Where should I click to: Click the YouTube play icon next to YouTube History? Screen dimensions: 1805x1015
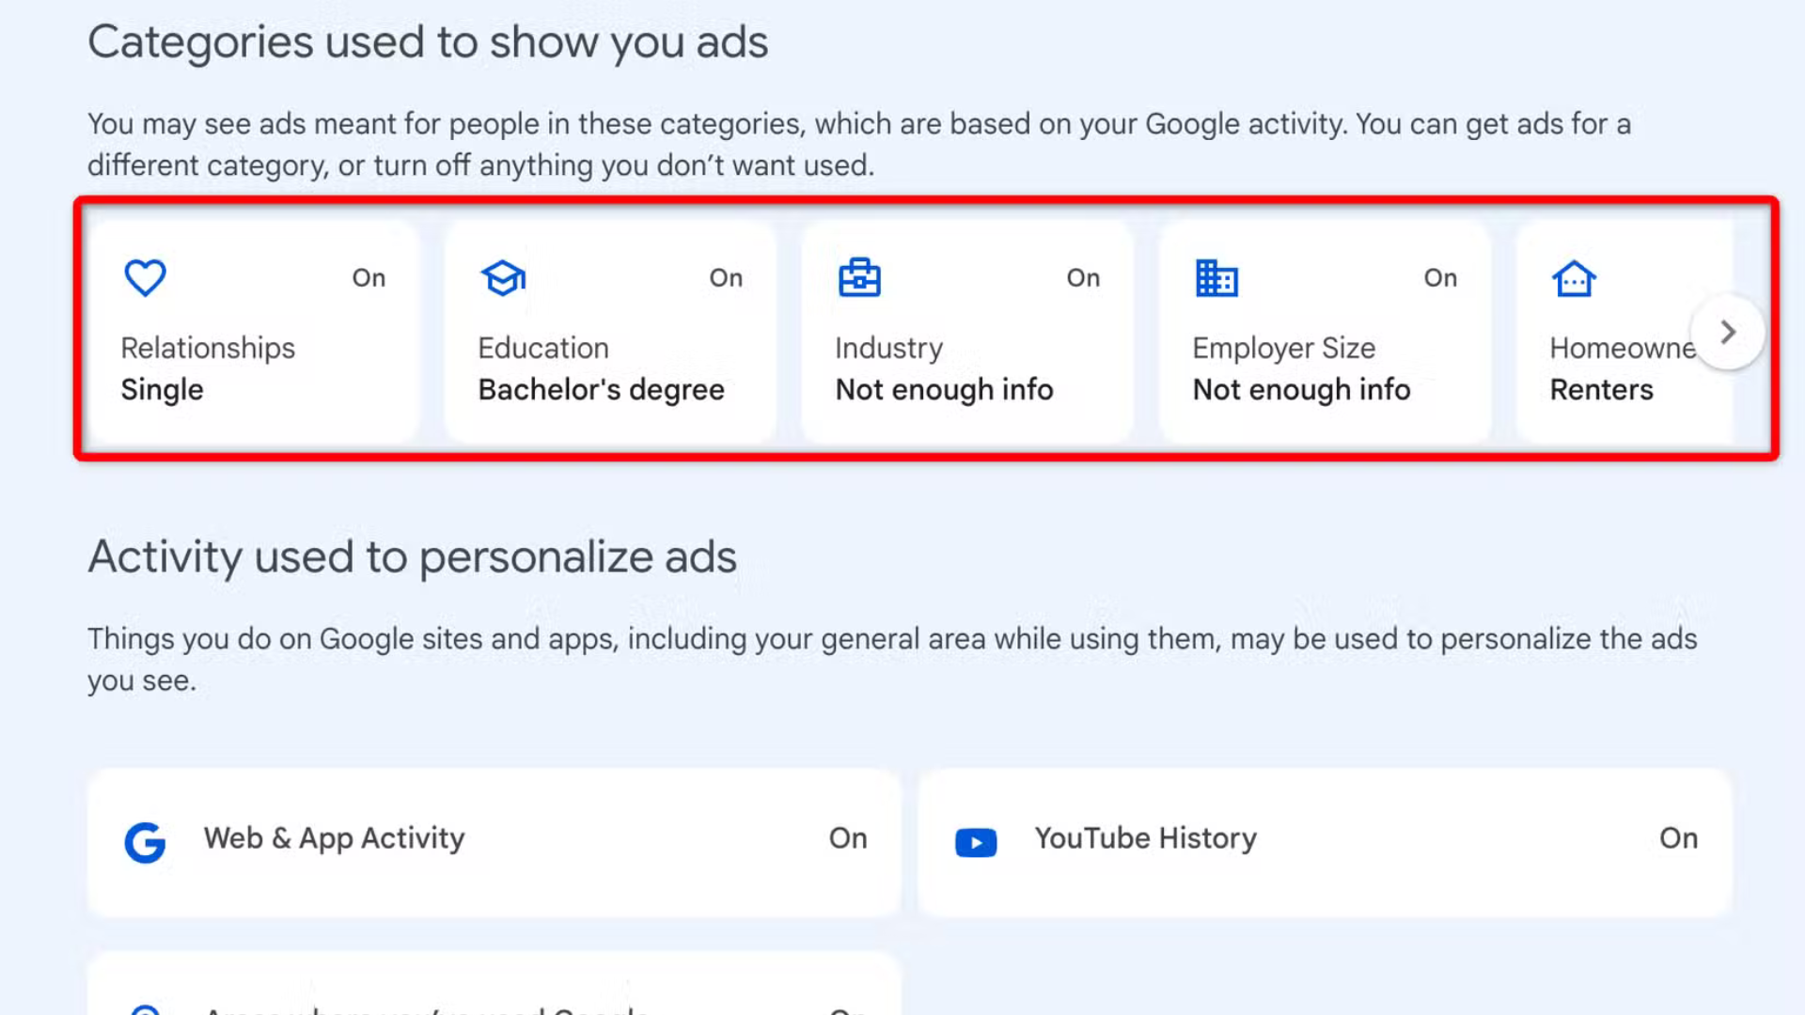pos(976,842)
